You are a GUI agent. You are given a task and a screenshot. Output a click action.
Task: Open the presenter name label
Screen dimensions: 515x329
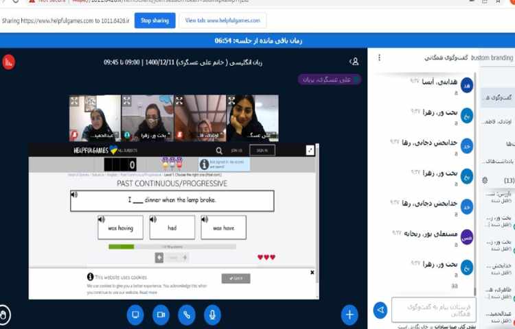pyautogui.click(x=324, y=80)
